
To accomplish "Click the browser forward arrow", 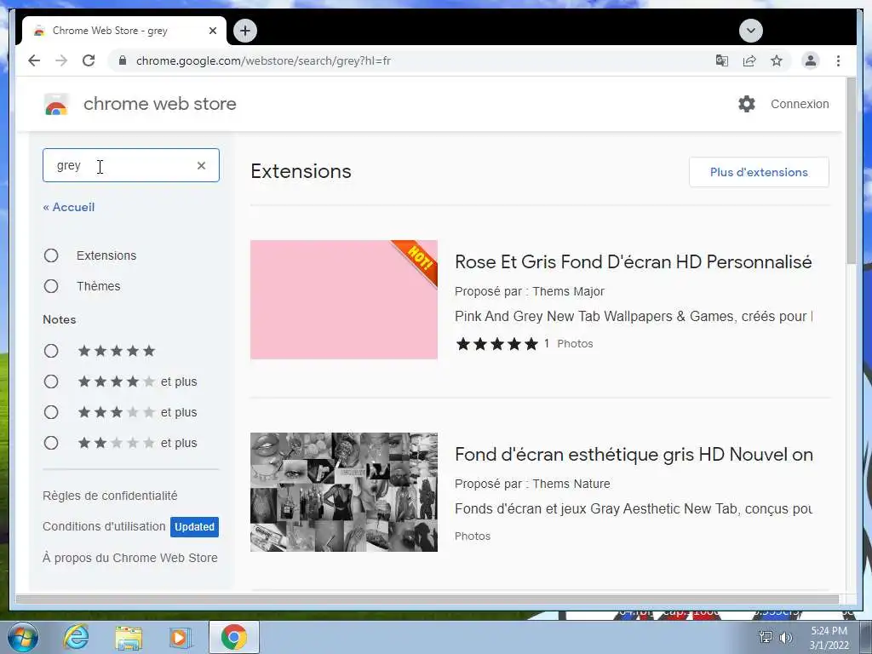I will (61, 60).
